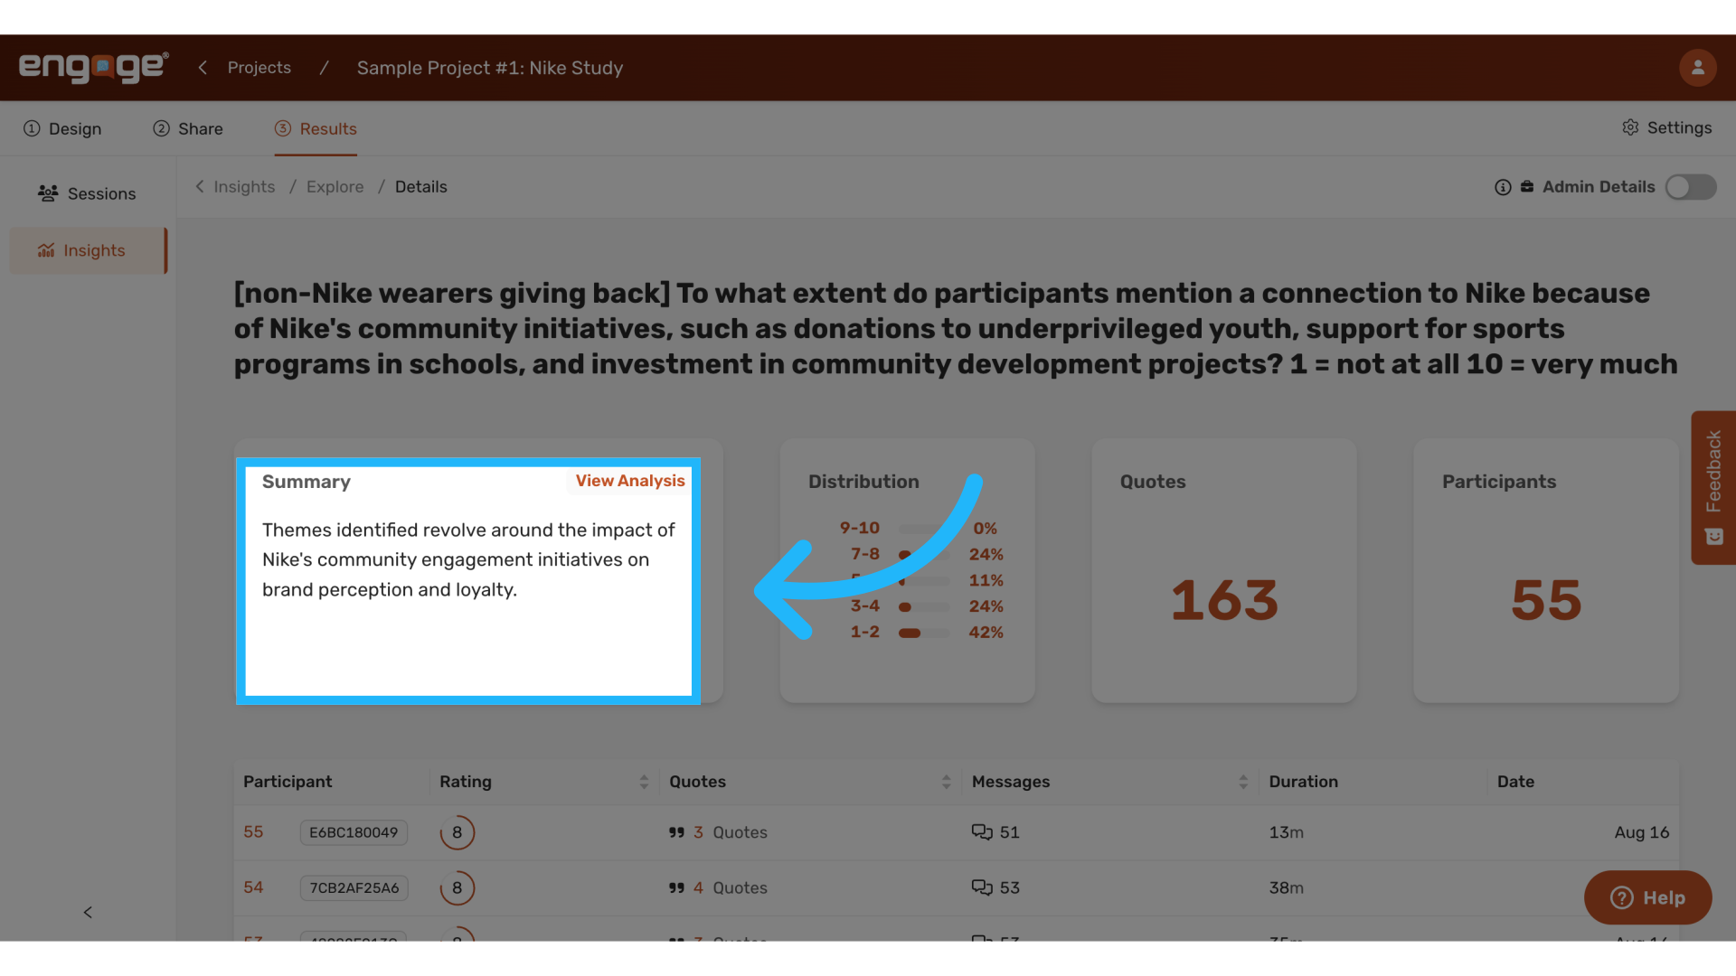Go to the Explore breadcrumb link
The width and height of the screenshot is (1736, 976).
click(x=335, y=187)
